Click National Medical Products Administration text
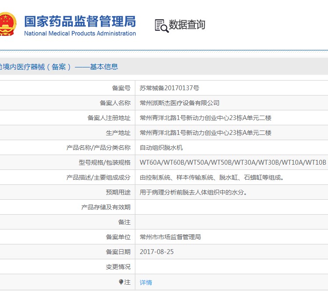The image size is (328, 293). [x=80, y=33]
